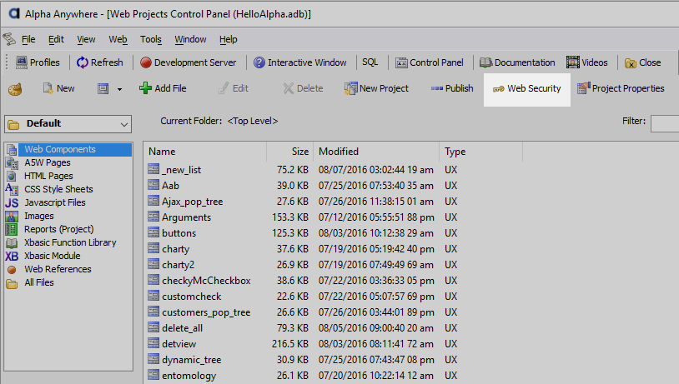Image resolution: width=679 pixels, height=384 pixels.
Task: Sort list by Modified column header
Action: (x=376, y=152)
